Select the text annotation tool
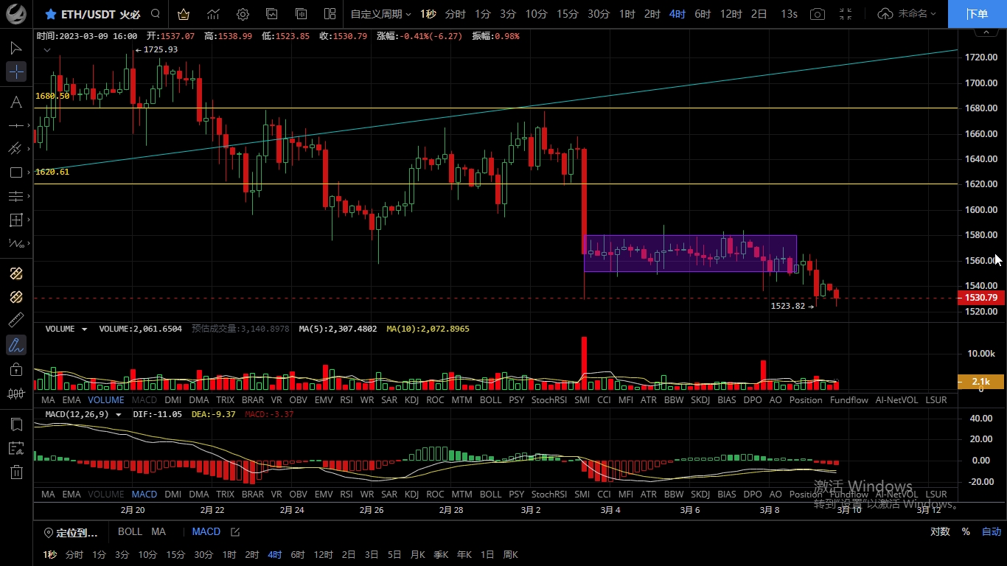Viewport: 1007px width, 566px height. pos(15,102)
